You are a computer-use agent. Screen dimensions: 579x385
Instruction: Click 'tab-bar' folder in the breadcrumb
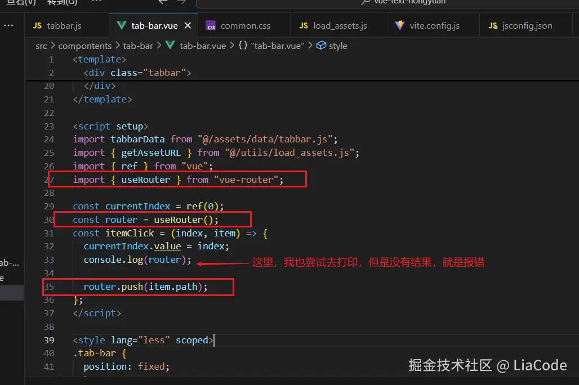coord(138,46)
